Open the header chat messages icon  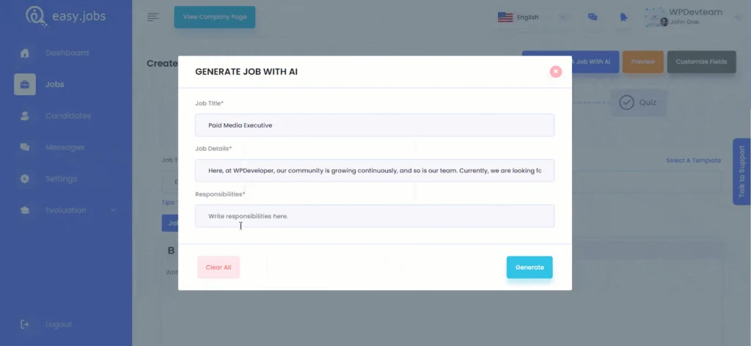pos(593,18)
